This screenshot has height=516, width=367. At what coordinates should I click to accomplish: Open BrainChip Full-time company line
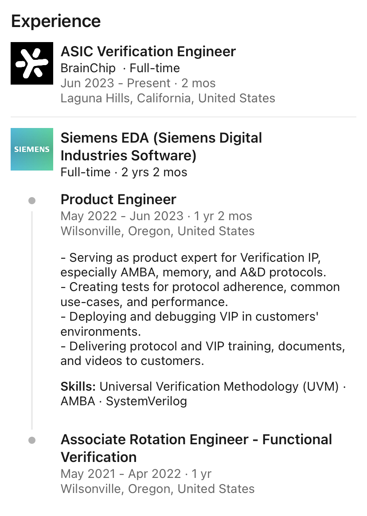pos(120,68)
